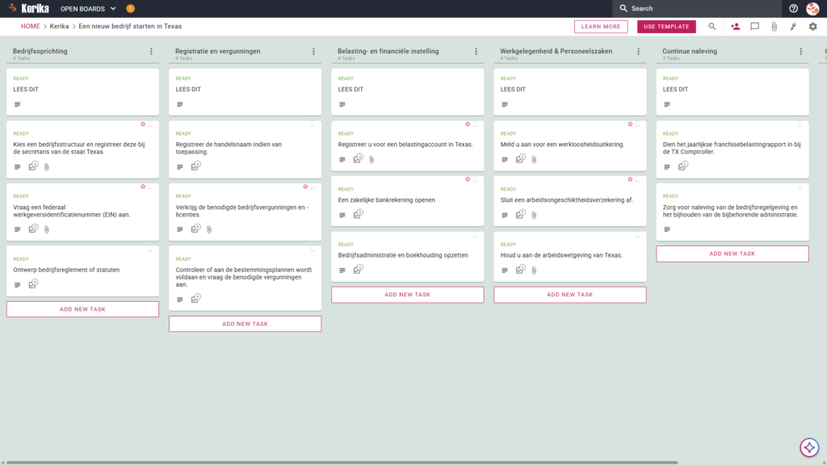The height and width of the screenshot is (465, 827).
Task: Open Continue naleving column options menu
Action: point(801,52)
